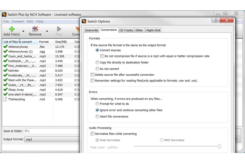This screenshot has height=163, width=245.
Task: Click green check icon beside Kalimba
Action: (x=5, y=70)
